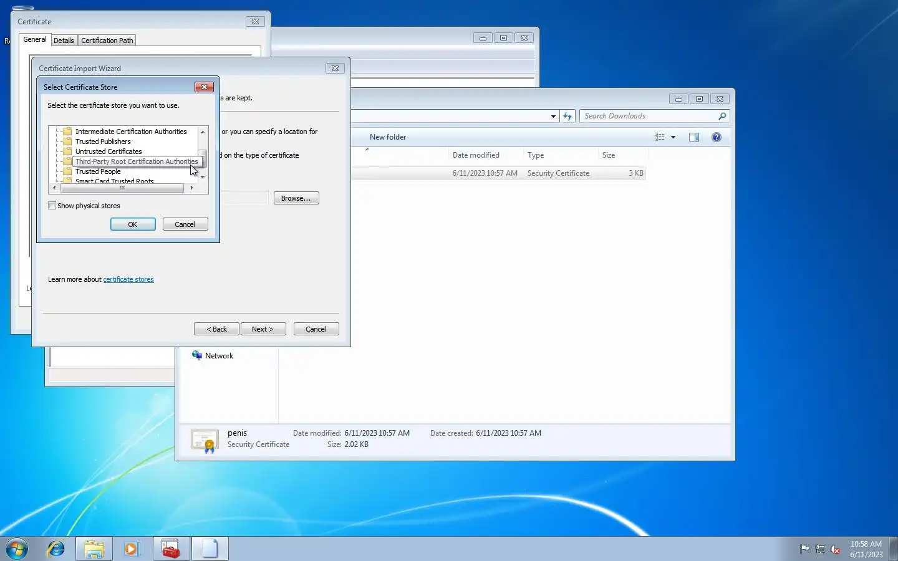Switch to the General tab
Image resolution: width=898 pixels, height=561 pixels.
point(35,39)
